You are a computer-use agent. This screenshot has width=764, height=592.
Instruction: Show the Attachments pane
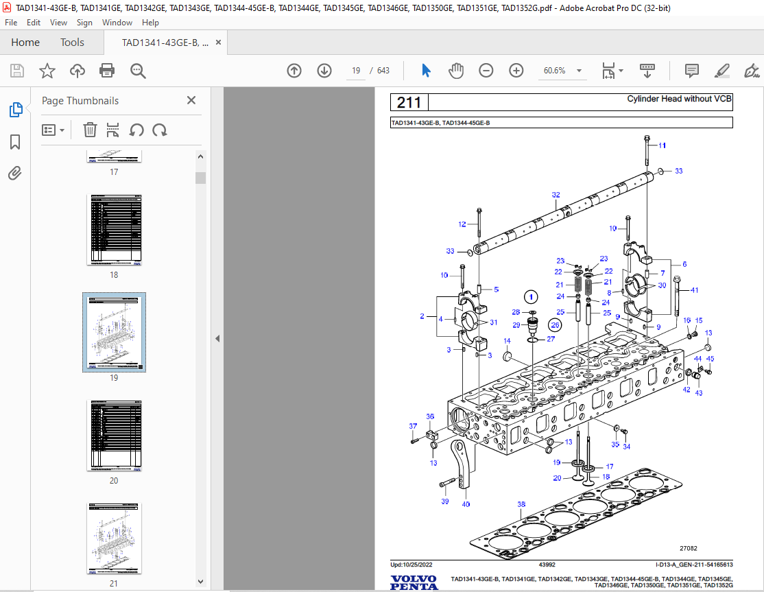click(x=15, y=173)
